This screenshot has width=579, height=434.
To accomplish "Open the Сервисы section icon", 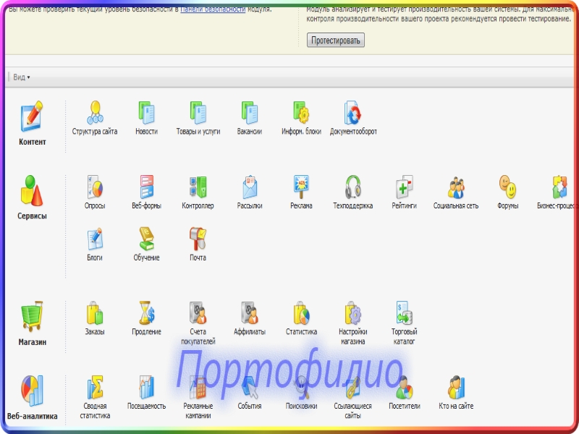I will pos(32,190).
